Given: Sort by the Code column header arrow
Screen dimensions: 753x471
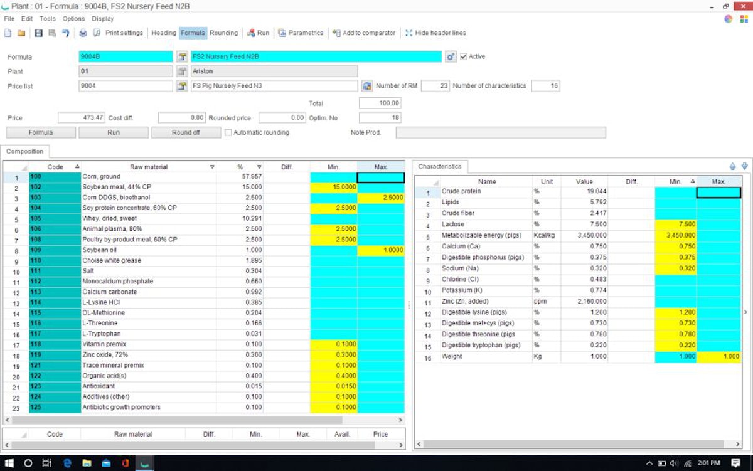Looking at the screenshot, I should click(77, 167).
